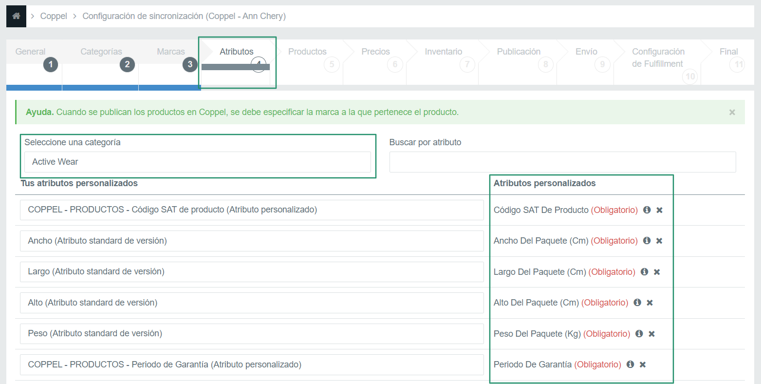Open the Ancho attribute mapping dropdown
The image size is (761, 384).
coord(252,241)
